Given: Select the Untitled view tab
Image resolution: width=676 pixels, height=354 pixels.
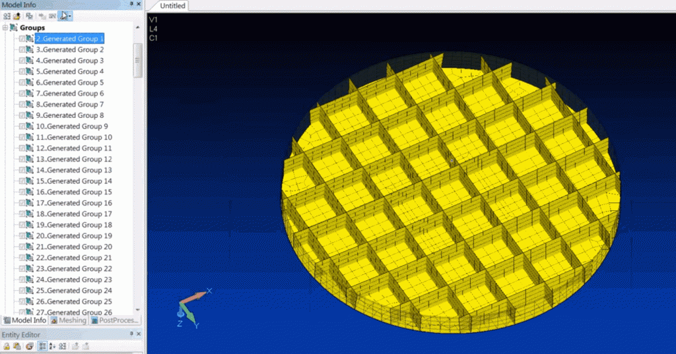Looking at the screenshot, I should tap(172, 5).
